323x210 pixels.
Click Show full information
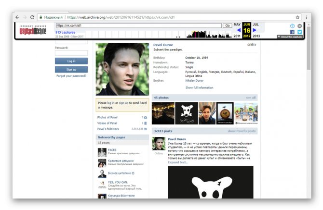tap(199, 87)
